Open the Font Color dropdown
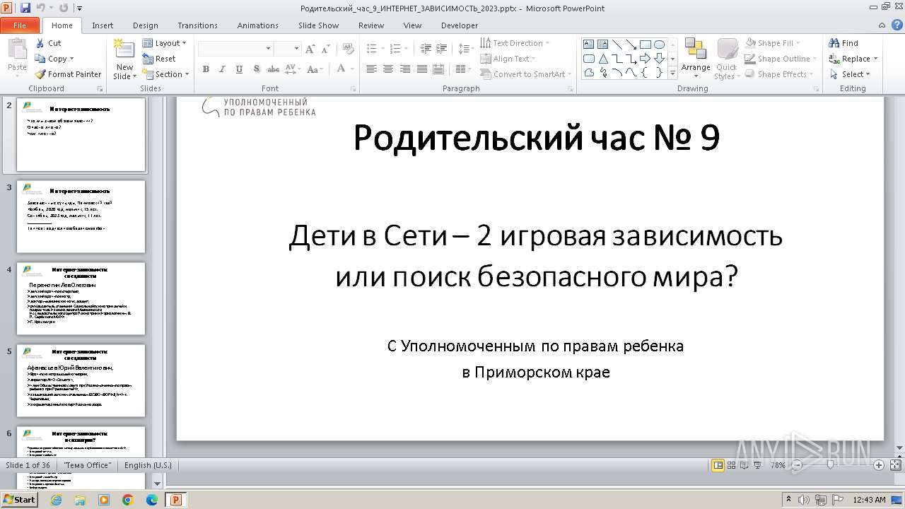The width and height of the screenshot is (905, 509). coord(352,69)
